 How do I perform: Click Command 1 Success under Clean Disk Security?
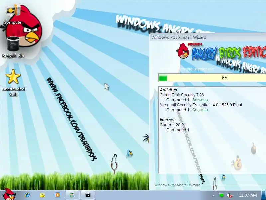(187, 100)
